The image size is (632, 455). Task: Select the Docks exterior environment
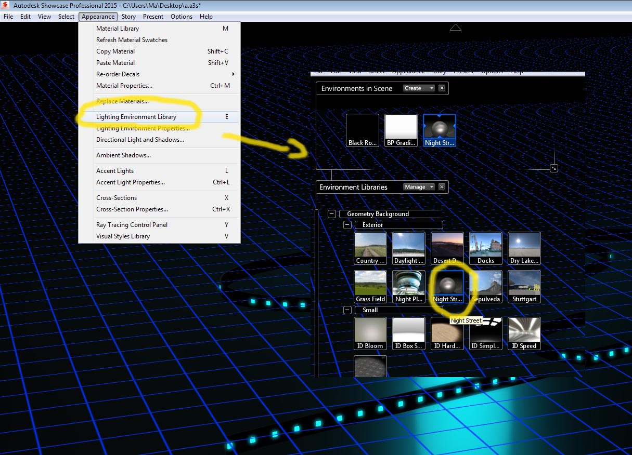[485, 248]
